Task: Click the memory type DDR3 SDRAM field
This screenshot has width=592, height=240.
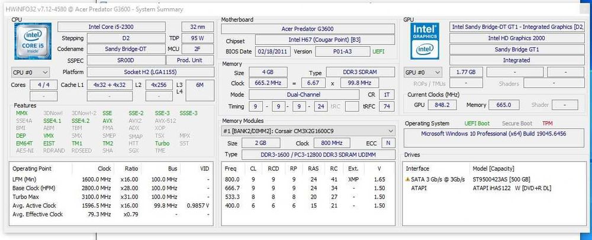Action: [361, 72]
